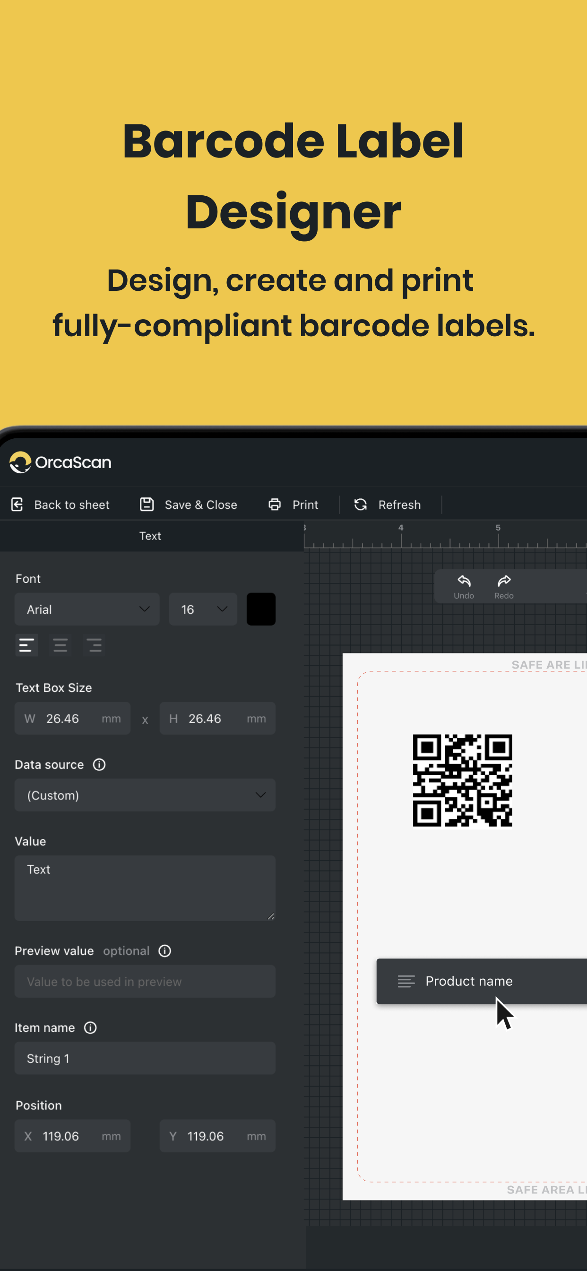Click the OrcaScan logo
Screen dimensions: 587x1271
[x=60, y=462]
